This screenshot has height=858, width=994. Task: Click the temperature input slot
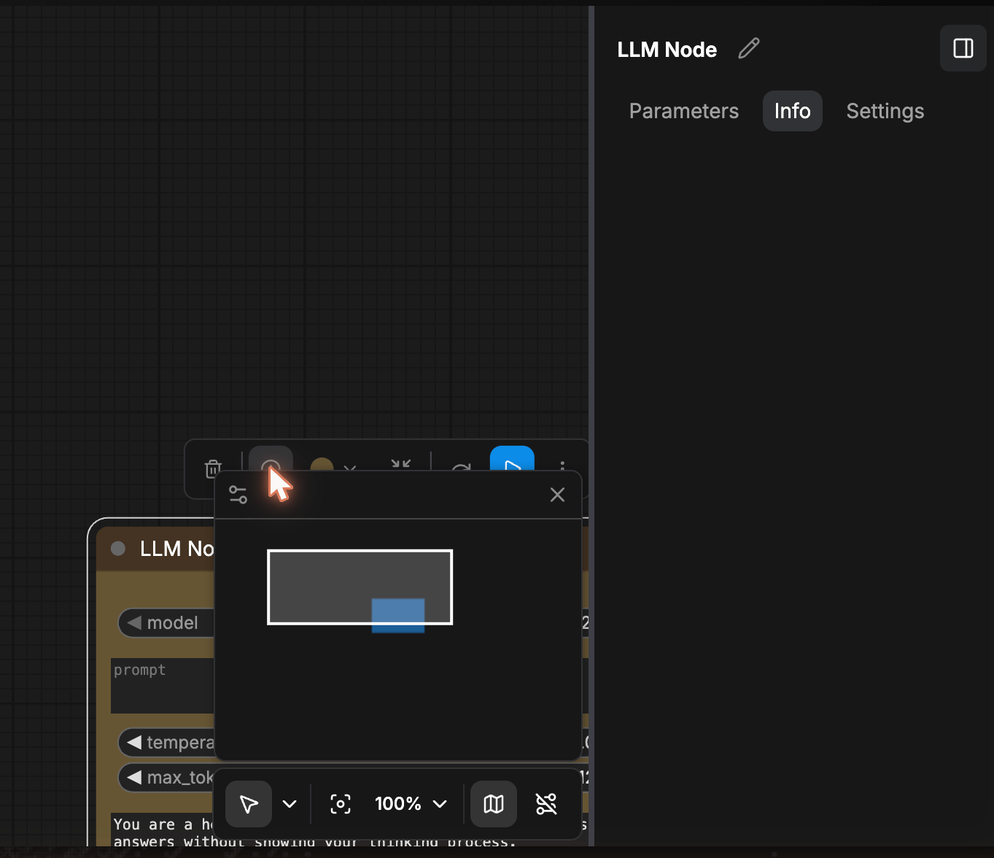click(166, 743)
